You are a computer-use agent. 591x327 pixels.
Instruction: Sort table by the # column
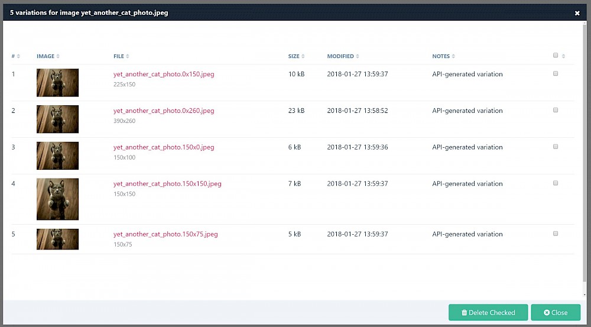(x=15, y=56)
